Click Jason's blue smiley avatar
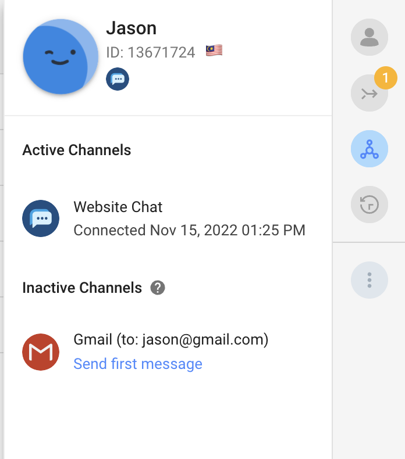Image resolution: width=405 pixels, height=459 pixels. tap(61, 57)
